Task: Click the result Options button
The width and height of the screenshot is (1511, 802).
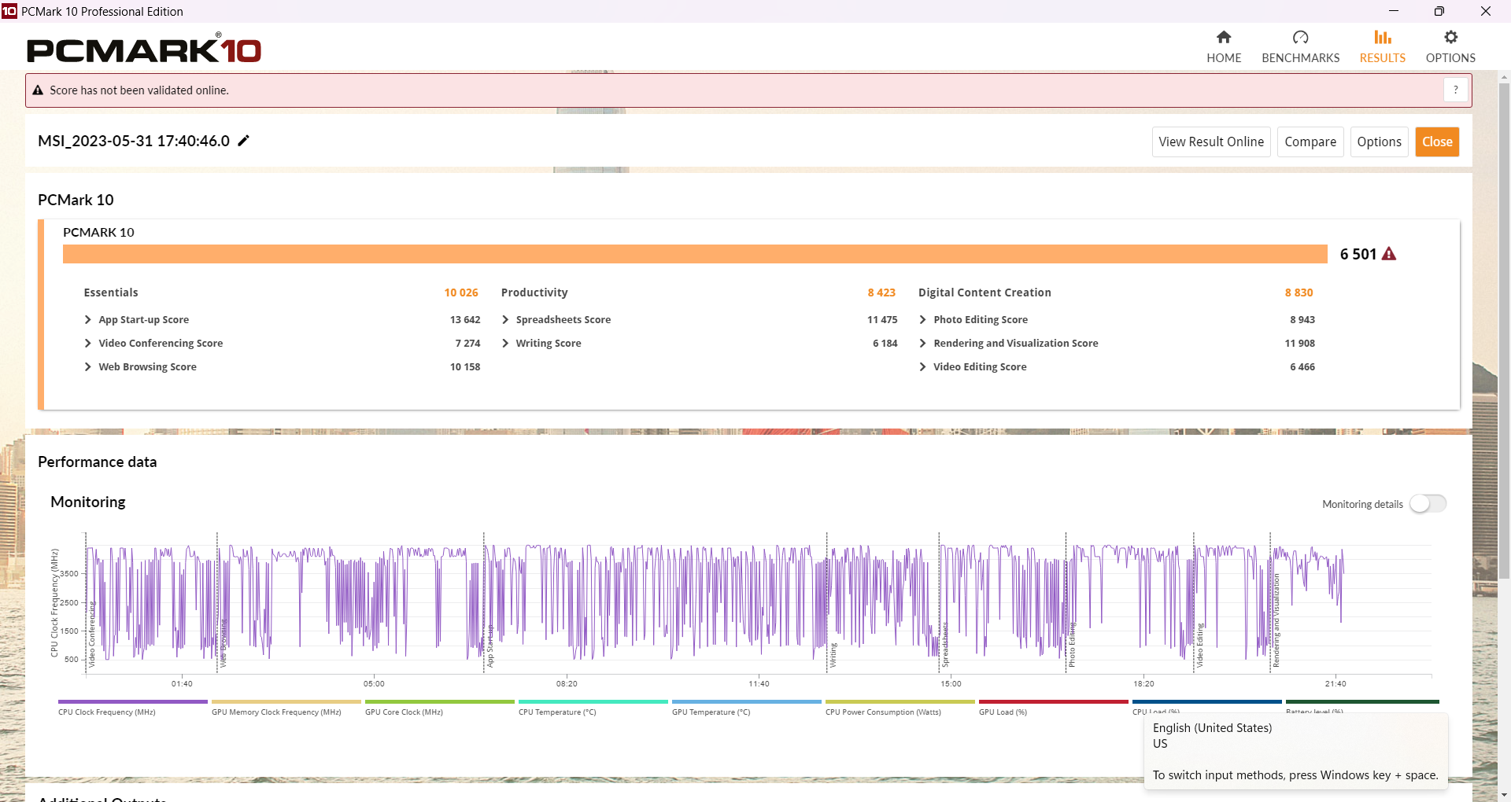Action: 1379,142
